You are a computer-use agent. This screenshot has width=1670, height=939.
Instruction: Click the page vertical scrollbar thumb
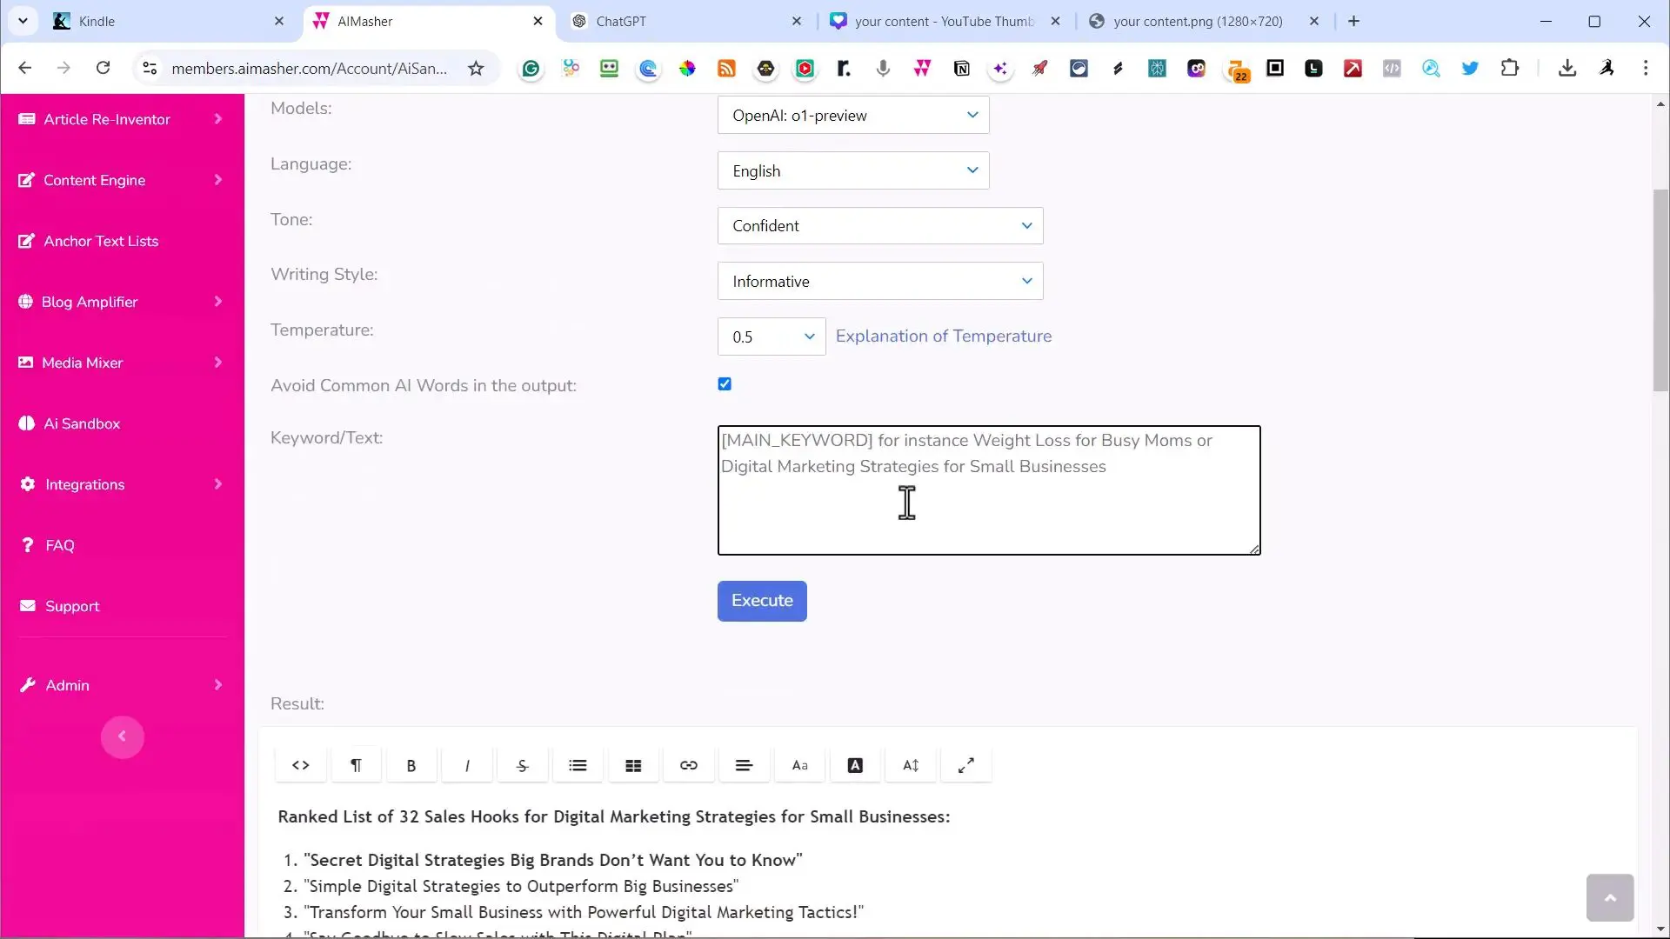pyautogui.click(x=1660, y=290)
